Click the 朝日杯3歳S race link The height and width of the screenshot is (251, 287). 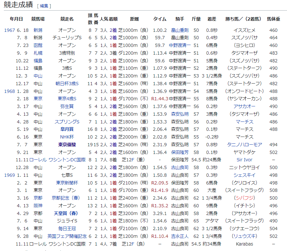pos(67,84)
